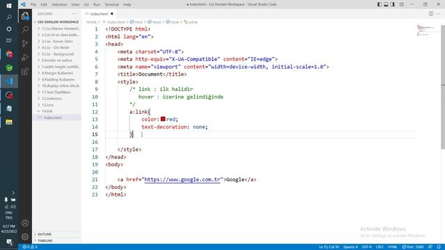Show hidden system tray icons chevron
Screen dimensions: 445x250
13,193
